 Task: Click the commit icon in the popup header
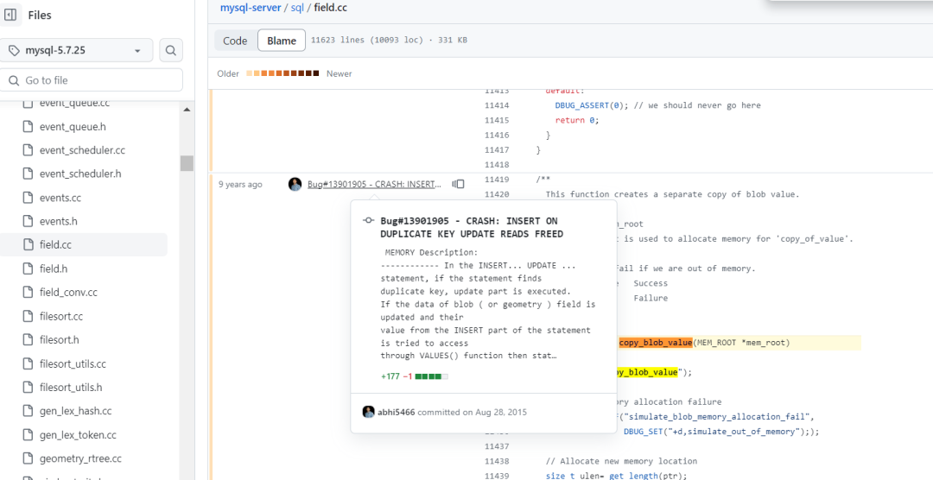(x=368, y=221)
